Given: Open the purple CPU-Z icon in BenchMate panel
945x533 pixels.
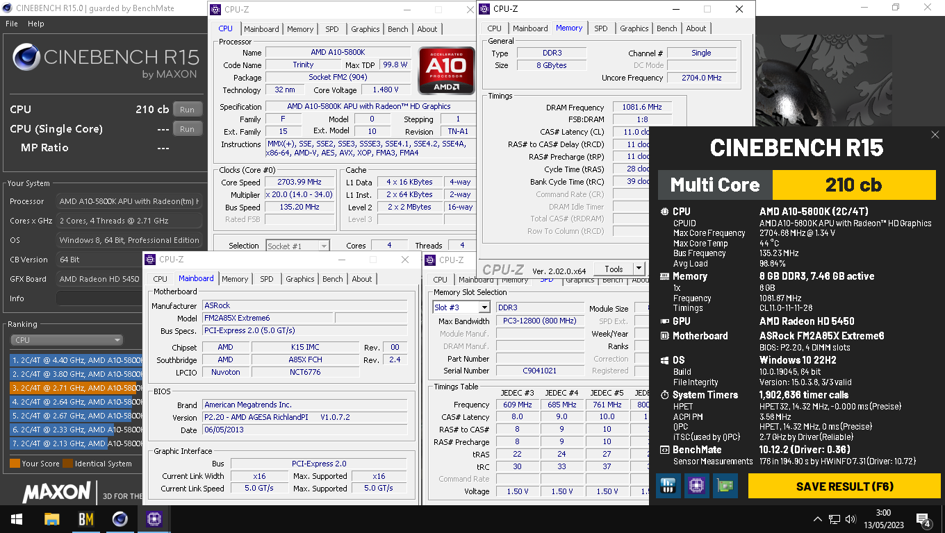Looking at the screenshot, I should coord(696,486).
